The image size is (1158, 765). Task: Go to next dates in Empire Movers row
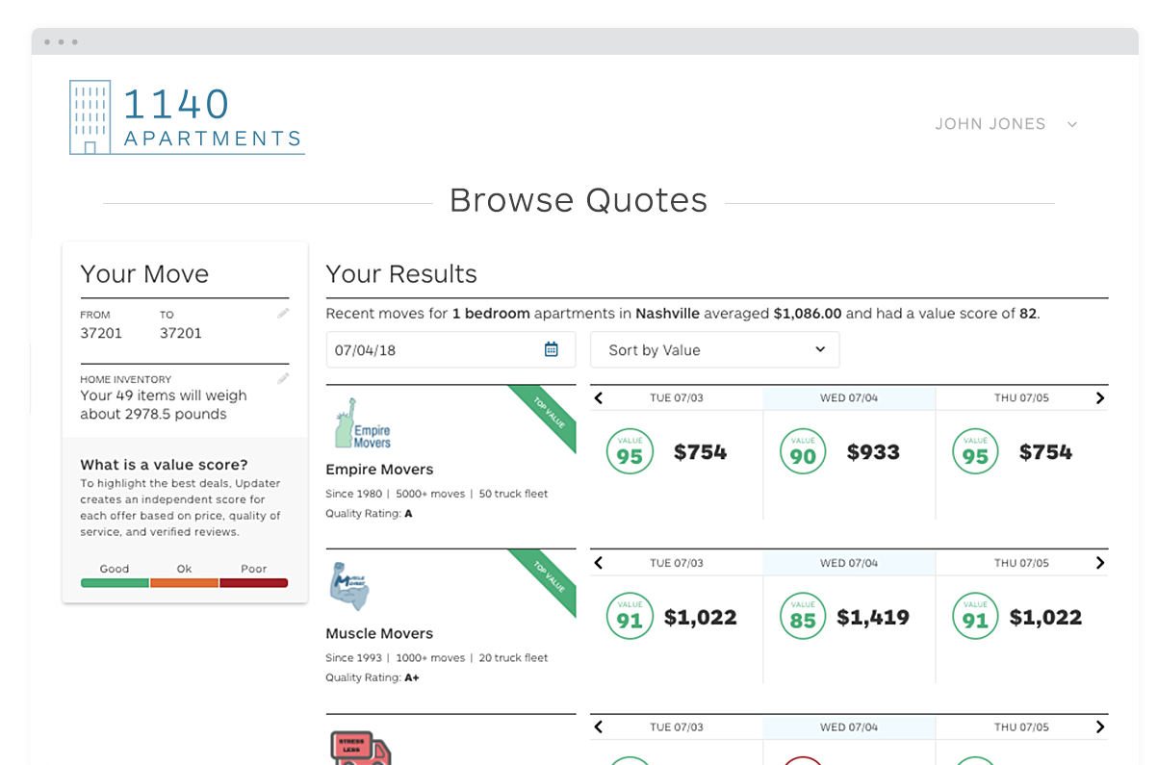pyautogui.click(x=1100, y=398)
